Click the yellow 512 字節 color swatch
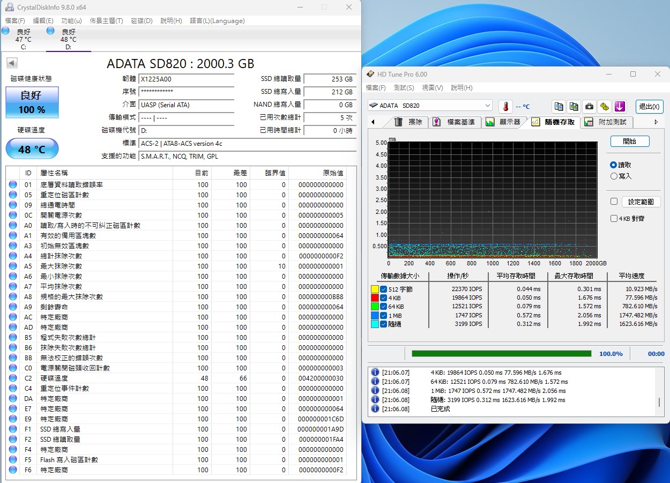This screenshot has width=670, height=483. [x=375, y=289]
